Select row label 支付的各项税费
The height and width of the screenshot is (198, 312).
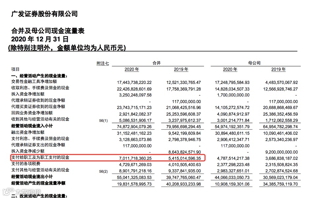[26, 164]
